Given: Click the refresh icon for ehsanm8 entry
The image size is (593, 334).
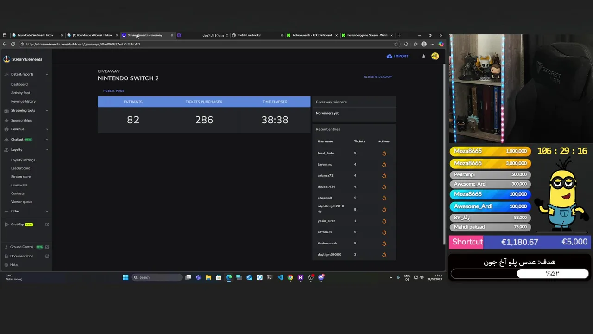Looking at the screenshot, I should 384,198.
